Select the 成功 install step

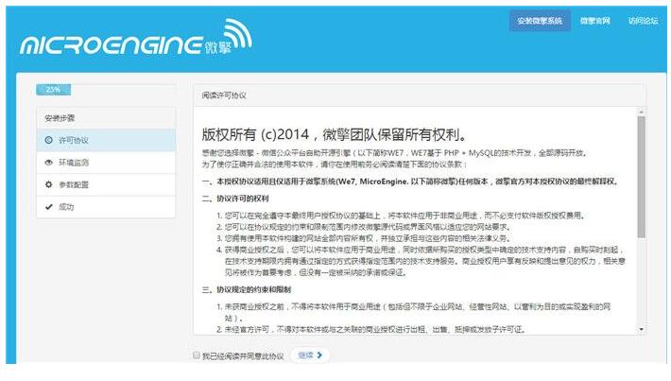pos(106,207)
